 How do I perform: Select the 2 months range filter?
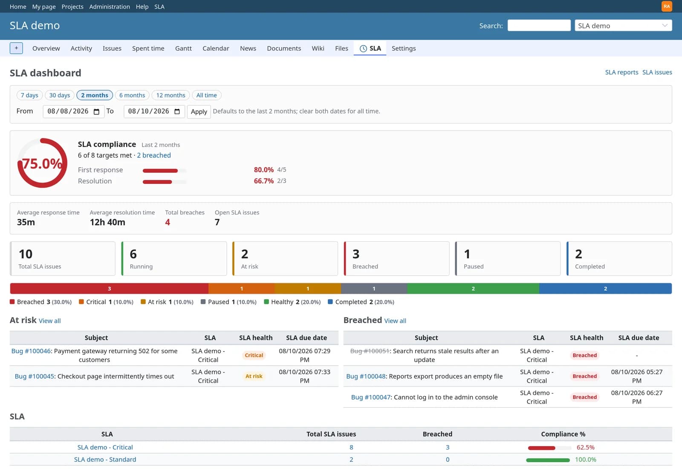95,95
